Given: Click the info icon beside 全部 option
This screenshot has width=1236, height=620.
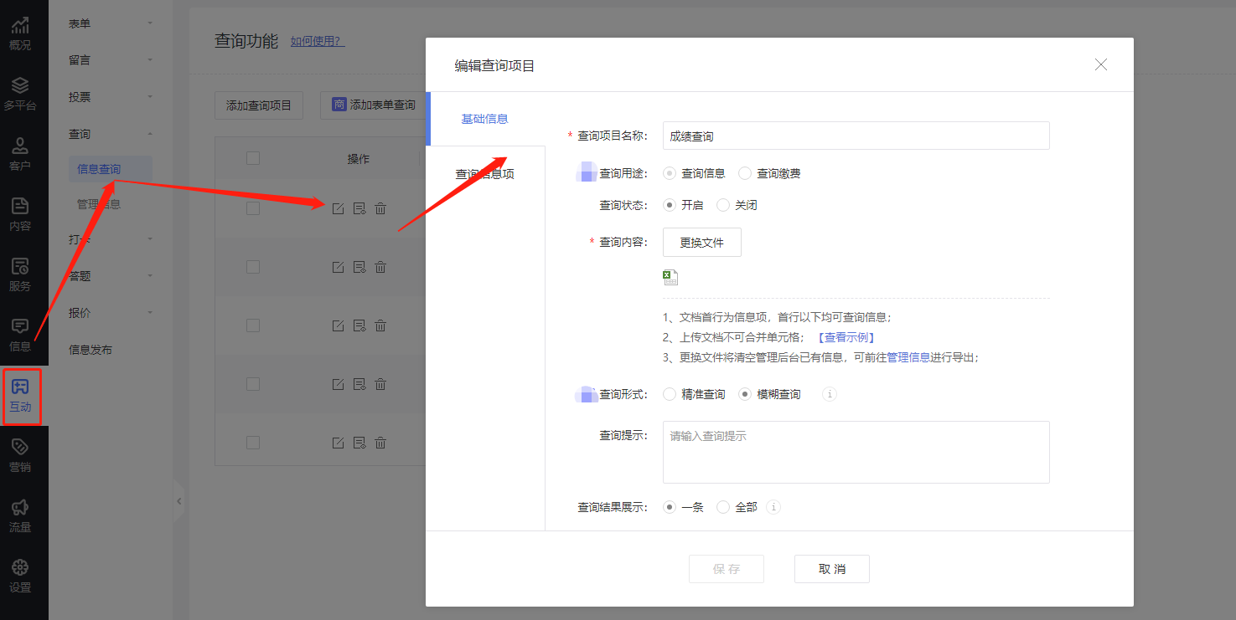Looking at the screenshot, I should pyautogui.click(x=774, y=507).
